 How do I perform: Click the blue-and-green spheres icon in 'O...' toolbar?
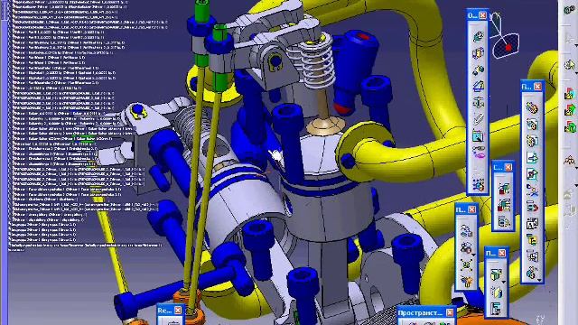coord(478,70)
